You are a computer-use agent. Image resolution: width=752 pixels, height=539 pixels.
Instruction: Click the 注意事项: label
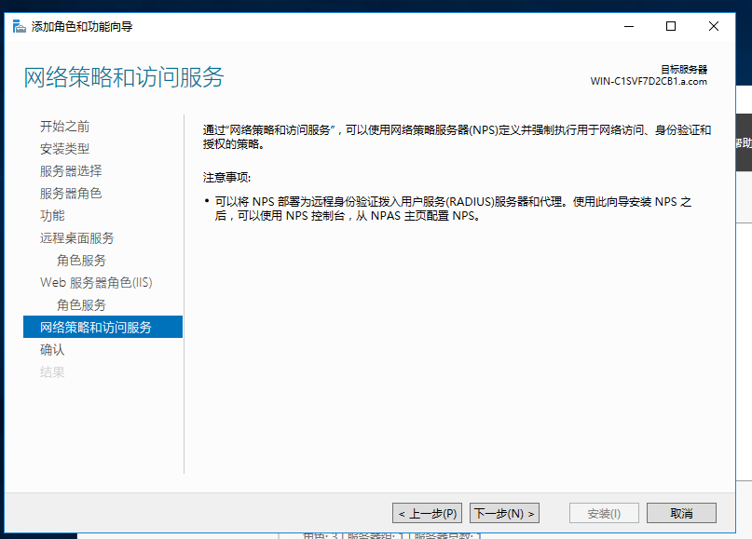(x=226, y=178)
